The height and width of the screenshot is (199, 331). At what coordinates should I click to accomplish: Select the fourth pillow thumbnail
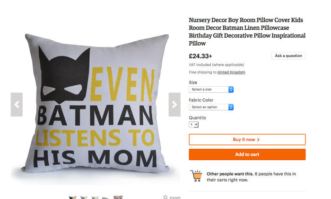pyautogui.click(x=106, y=197)
